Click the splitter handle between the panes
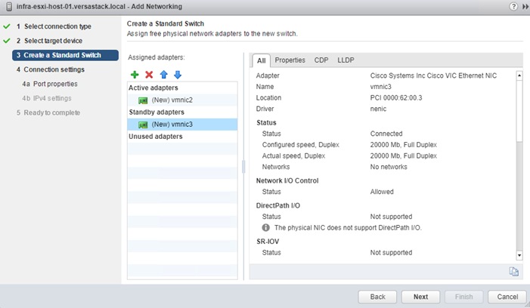530x308 pixels. (243, 167)
